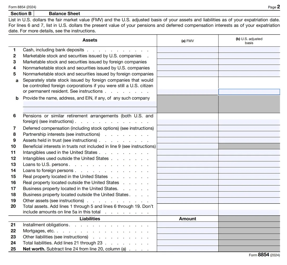Select FMV field for line 7 Deferred compensation
This screenshot has width=287, height=265.
coord(187,128)
